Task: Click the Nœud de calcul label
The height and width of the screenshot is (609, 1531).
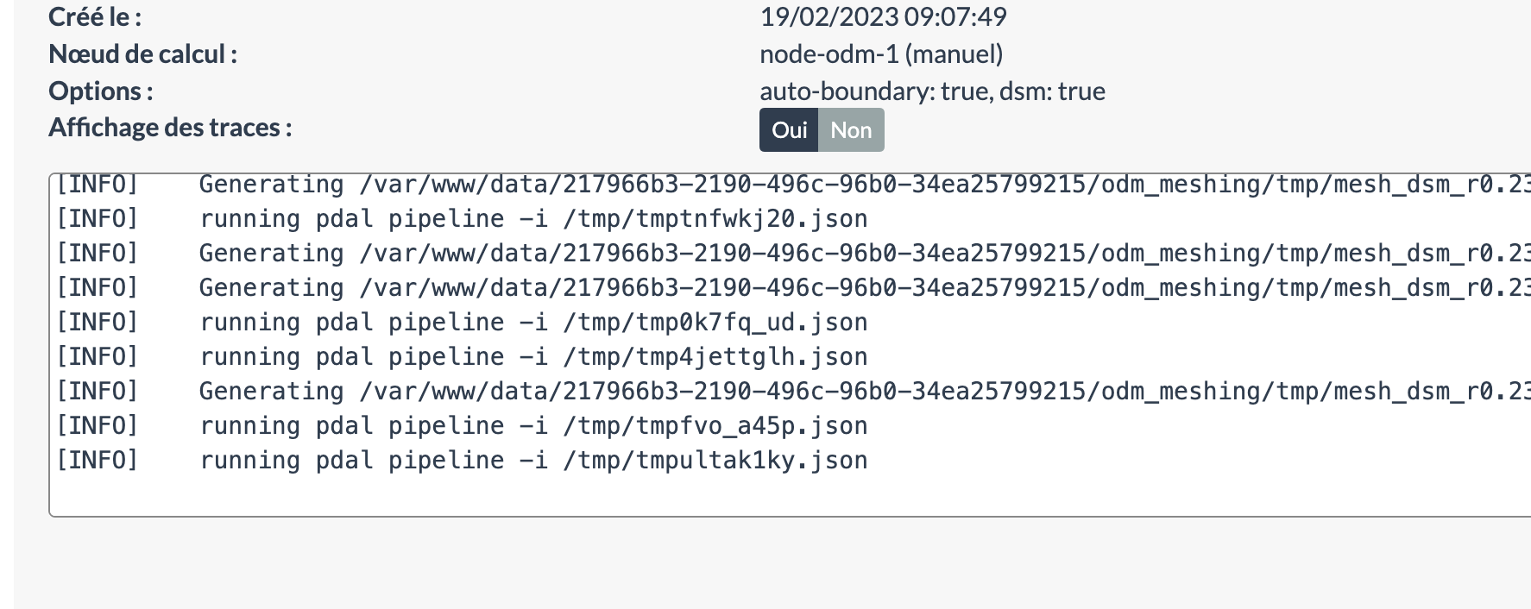Action: click(x=142, y=53)
